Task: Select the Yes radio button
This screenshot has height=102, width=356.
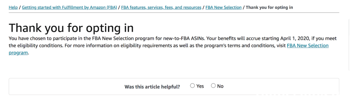Action: 192,86
